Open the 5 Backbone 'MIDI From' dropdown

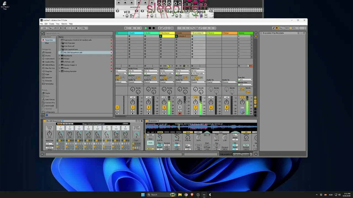click(167, 71)
